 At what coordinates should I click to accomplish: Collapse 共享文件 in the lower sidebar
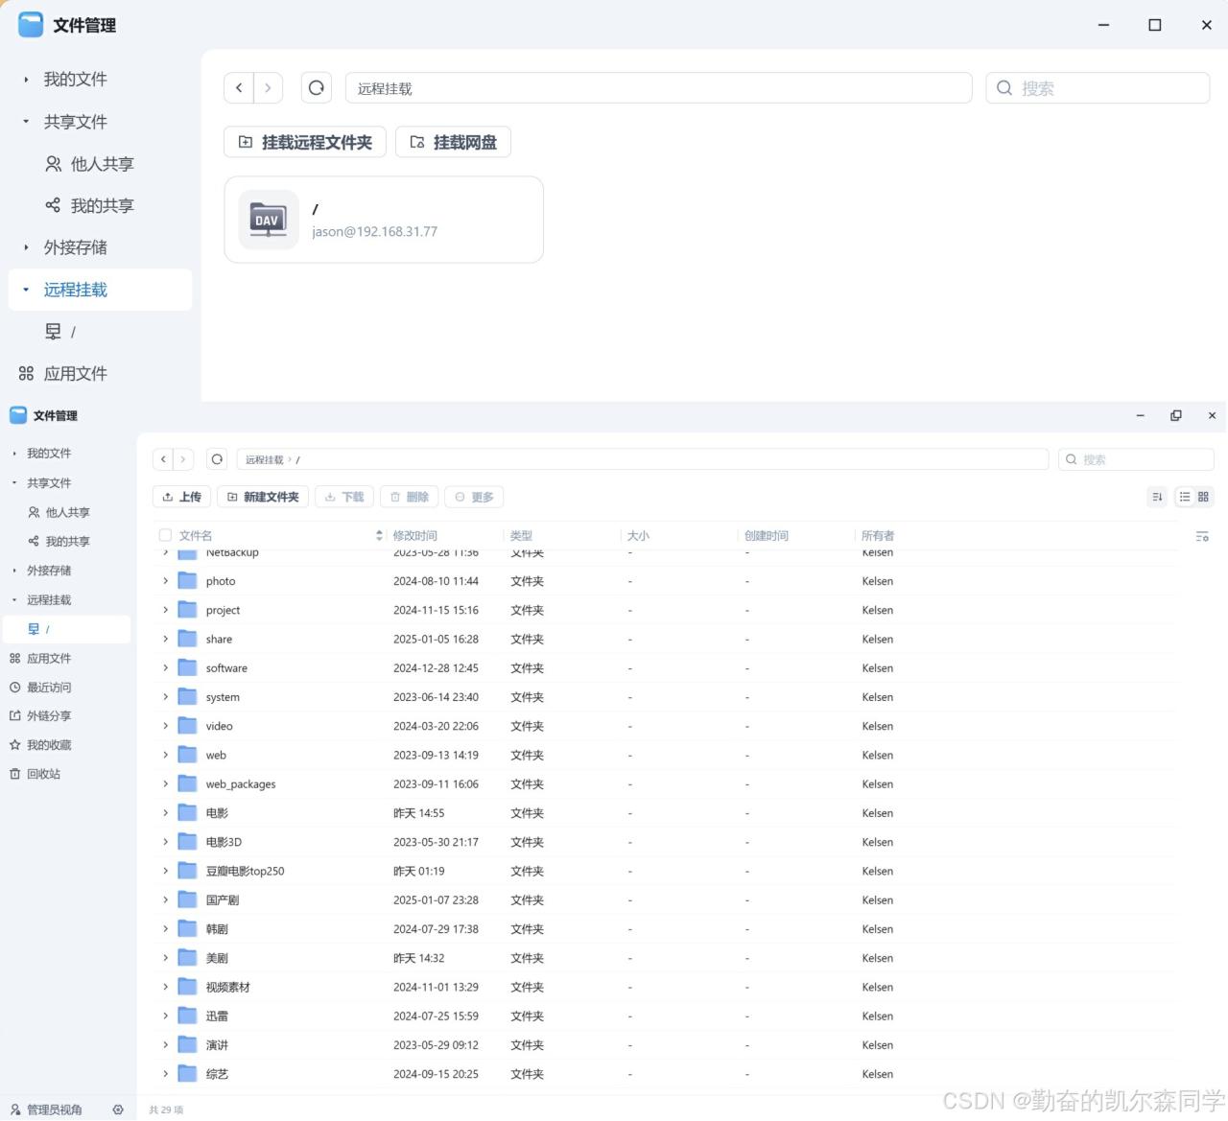tap(14, 483)
